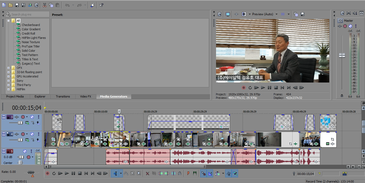The image size is (365, 183).
Task: Click the event pan/crop icon on last white clip
Action: tap(332, 139)
